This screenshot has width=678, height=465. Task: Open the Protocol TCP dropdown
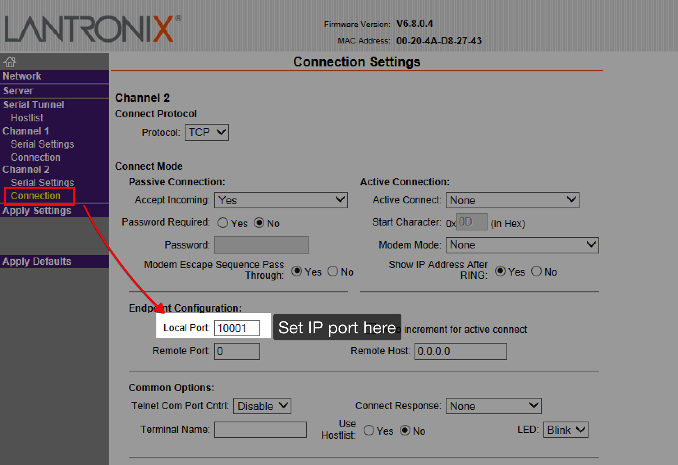tap(207, 132)
